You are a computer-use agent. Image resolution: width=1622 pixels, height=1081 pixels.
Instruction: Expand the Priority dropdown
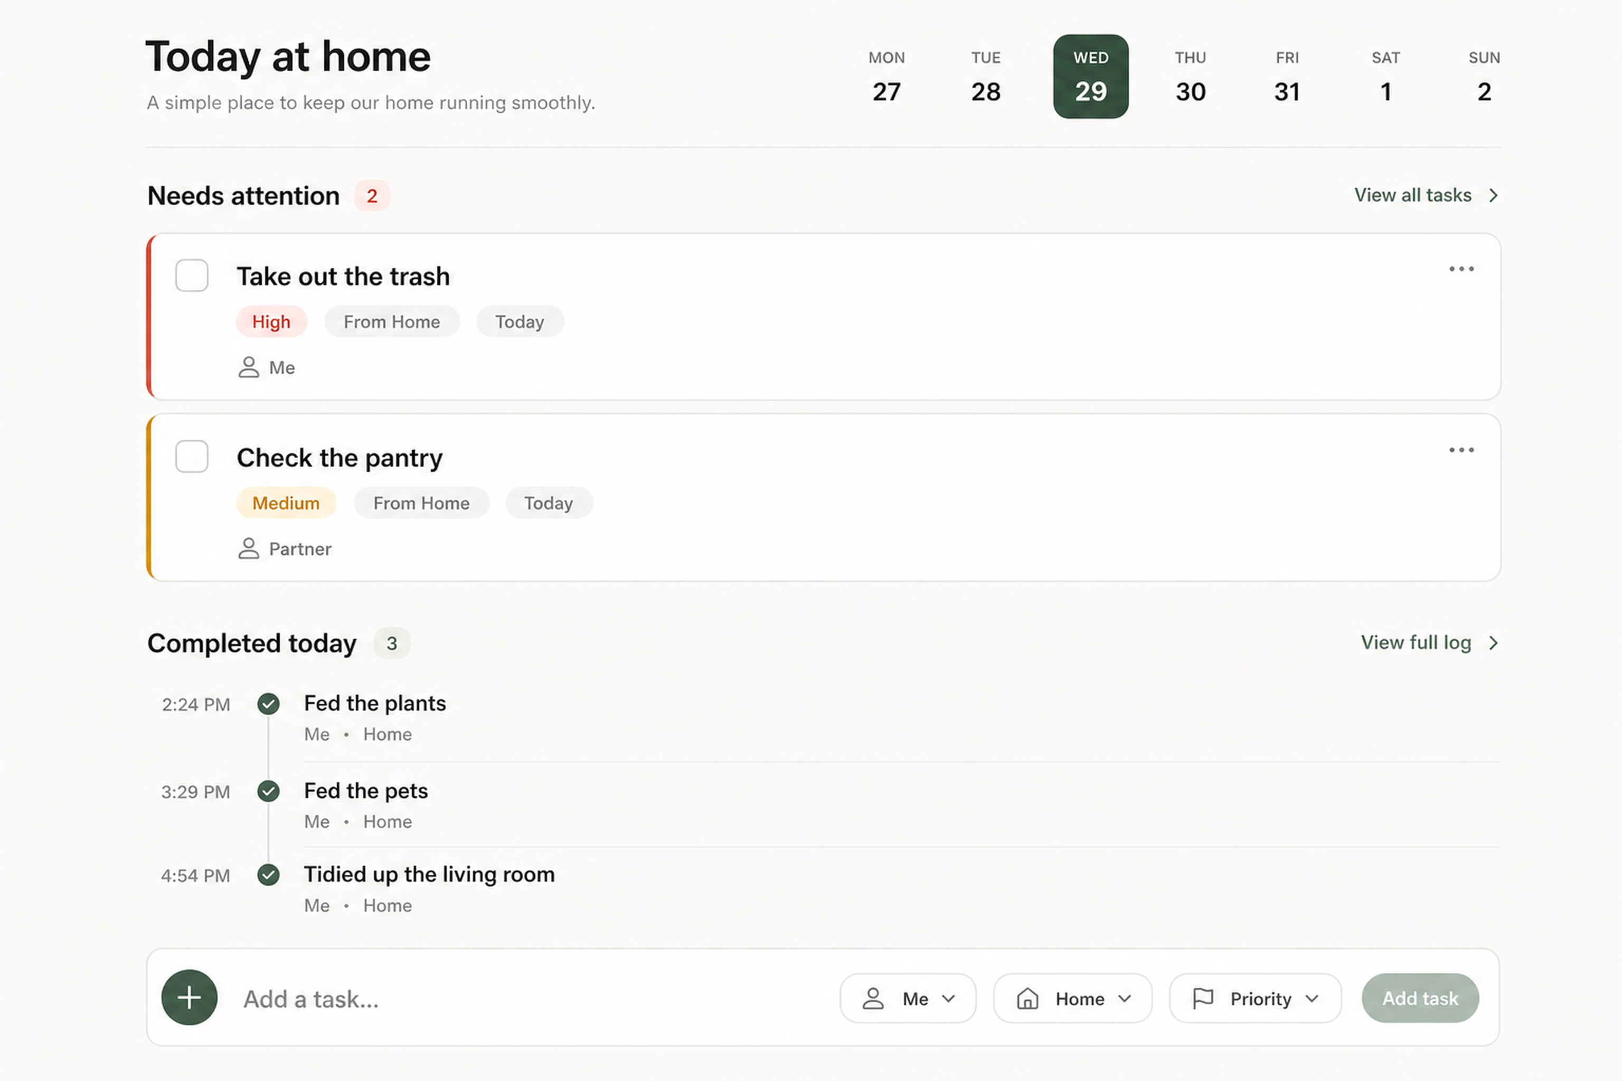pos(1255,998)
